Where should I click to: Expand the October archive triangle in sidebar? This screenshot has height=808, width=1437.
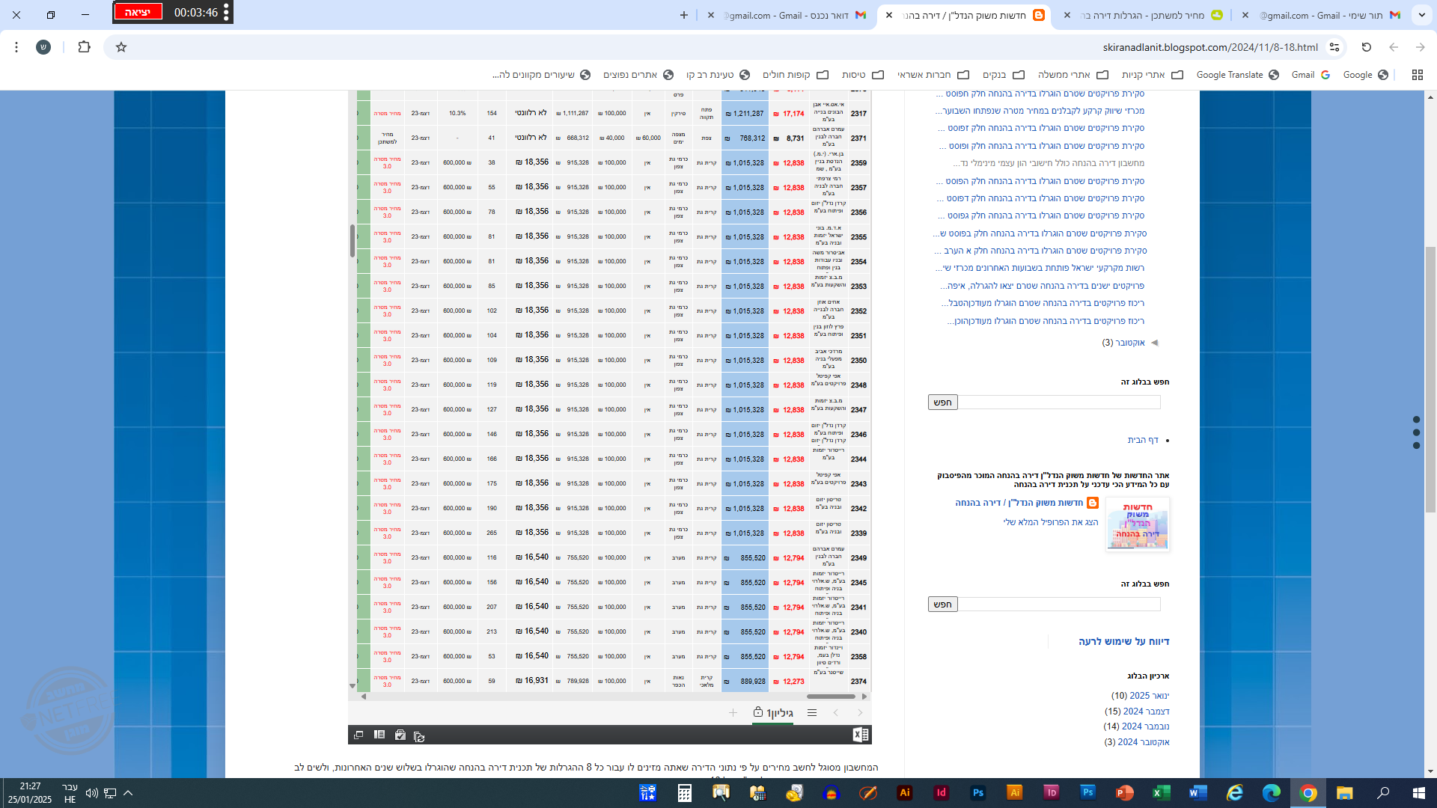tap(1154, 343)
